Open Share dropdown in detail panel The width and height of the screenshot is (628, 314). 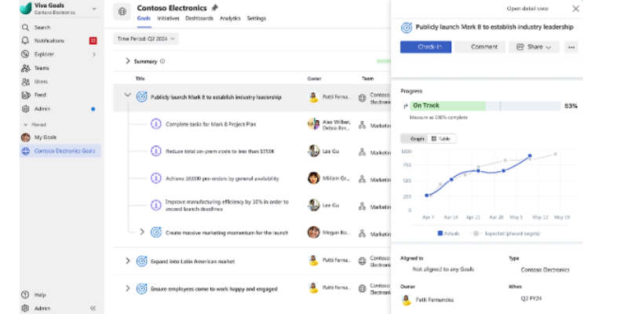pos(534,47)
